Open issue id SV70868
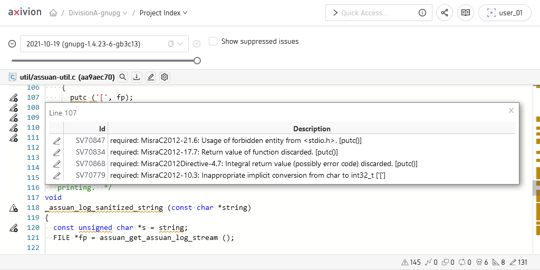Viewport: 540px width, 270px height. 91,164
